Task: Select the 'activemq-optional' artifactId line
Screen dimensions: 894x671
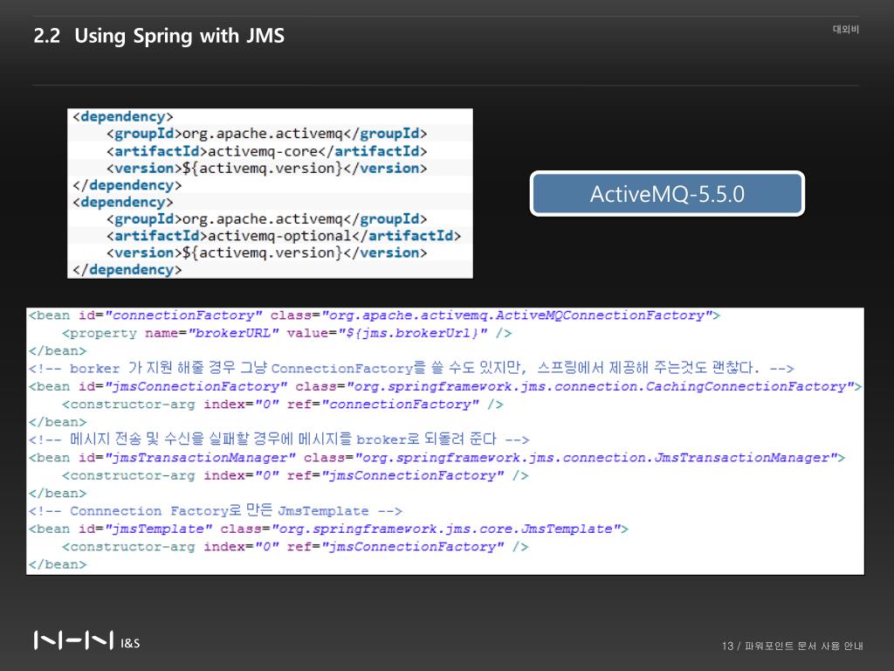Action: [x=284, y=236]
